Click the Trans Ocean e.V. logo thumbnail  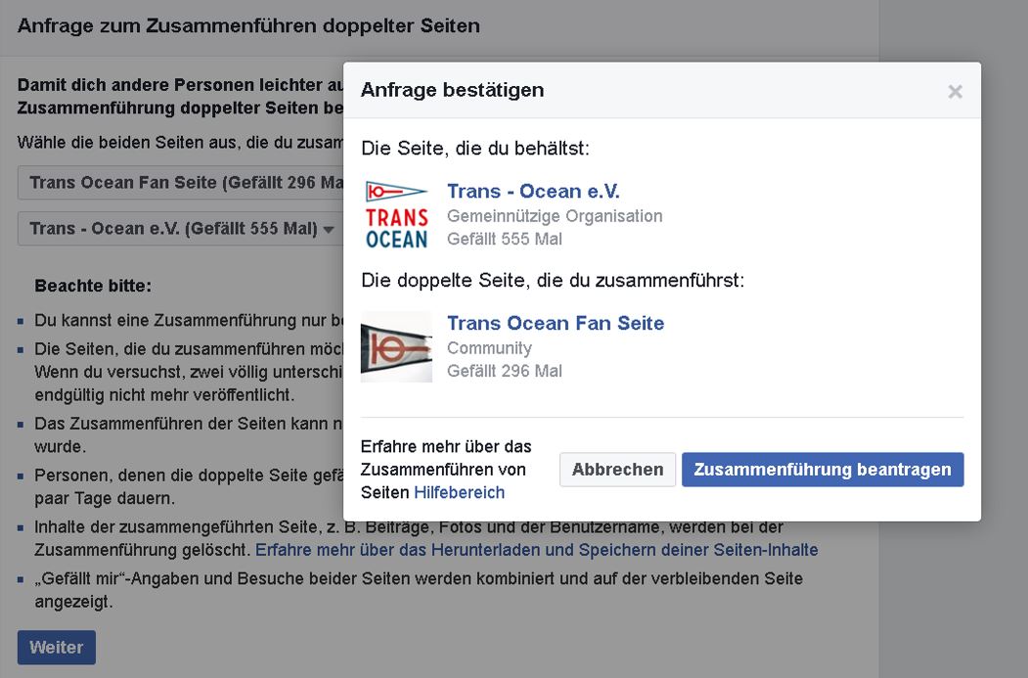(x=397, y=214)
